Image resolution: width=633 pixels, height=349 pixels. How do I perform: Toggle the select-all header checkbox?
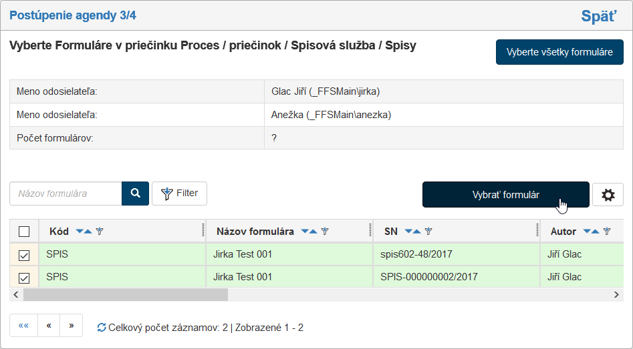point(24,232)
